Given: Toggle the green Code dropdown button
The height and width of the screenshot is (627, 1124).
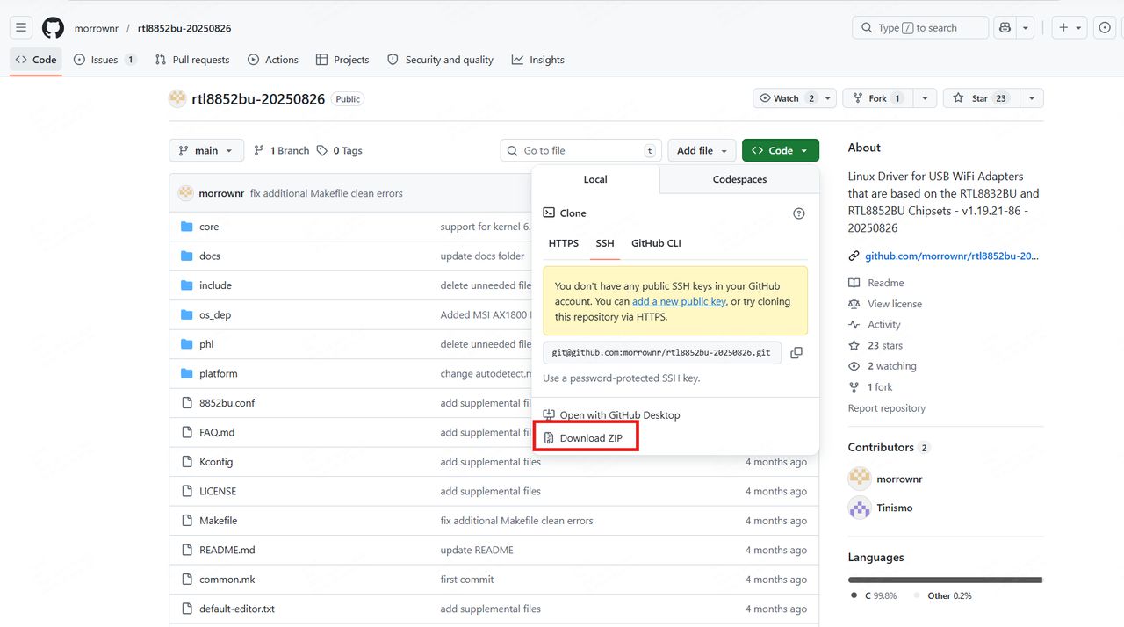Looking at the screenshot, I should click(781, 151).
